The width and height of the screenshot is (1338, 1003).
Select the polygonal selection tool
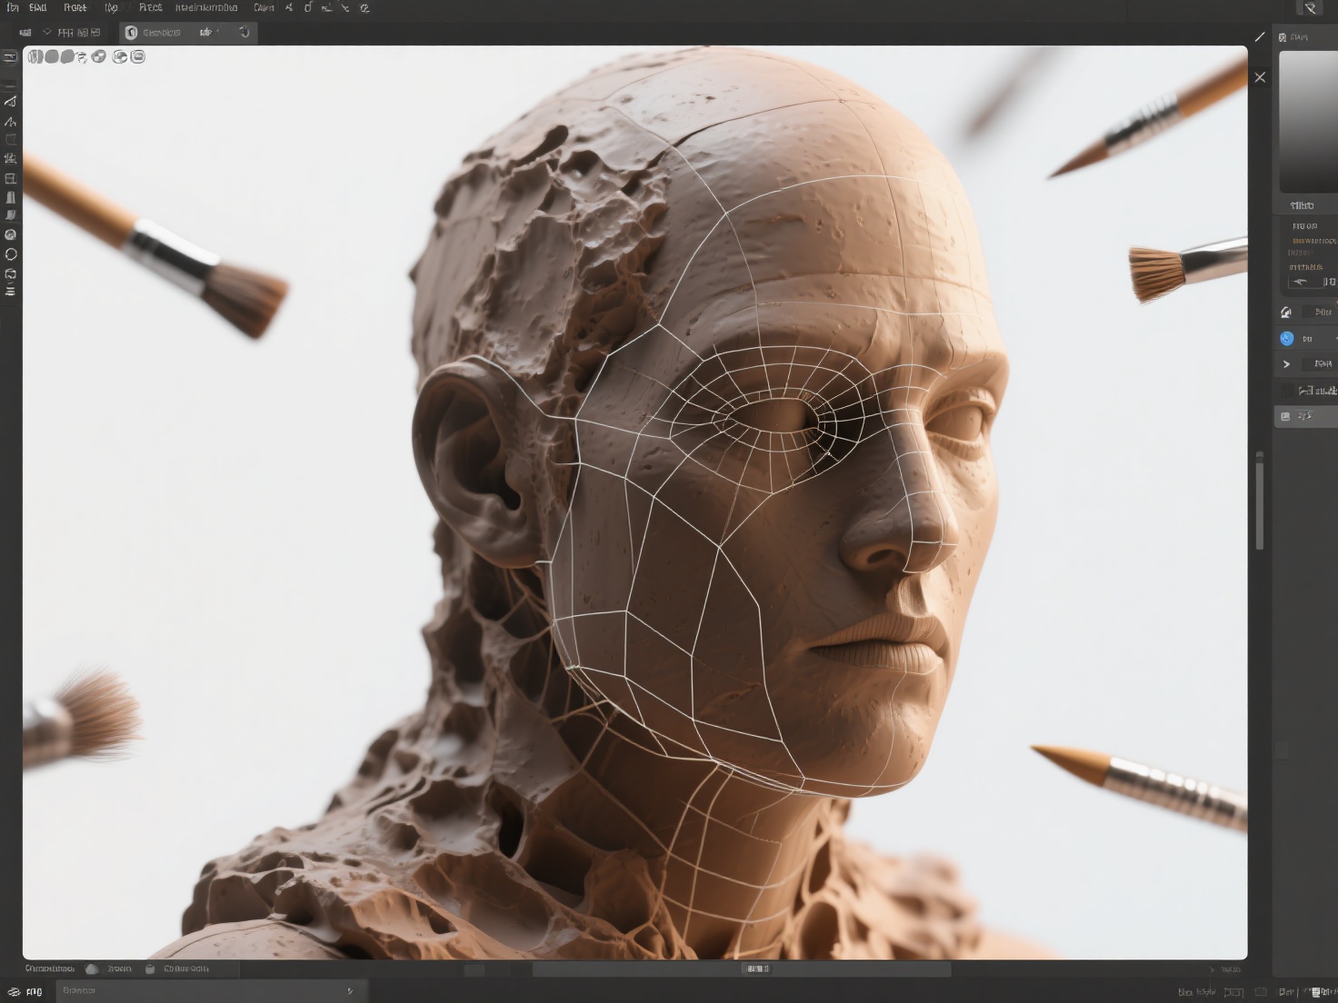pos(11,121)
